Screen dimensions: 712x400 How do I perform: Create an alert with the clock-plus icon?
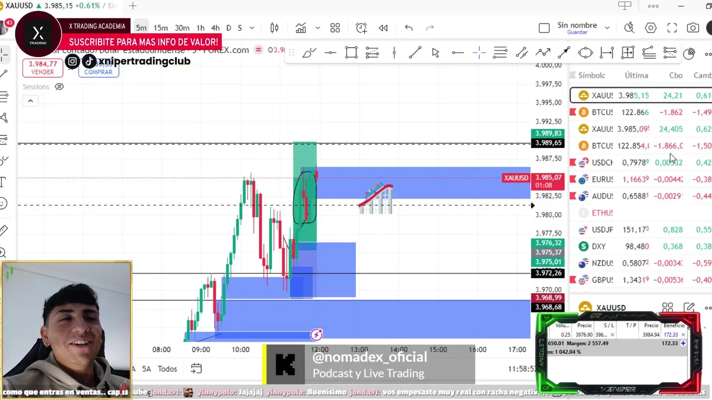tap(361, 28)
